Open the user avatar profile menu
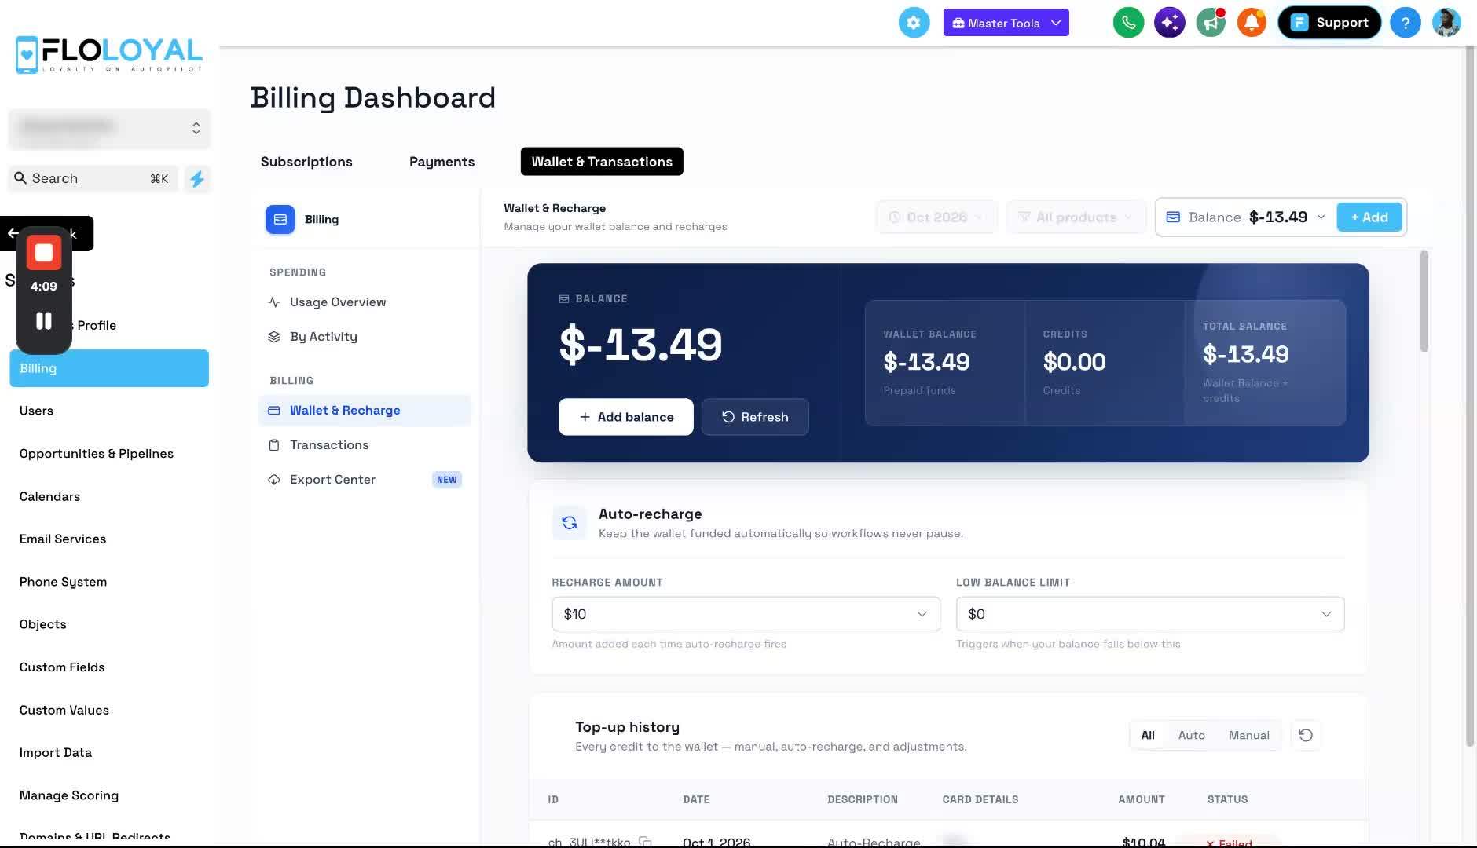 [x=1446, y=23]
